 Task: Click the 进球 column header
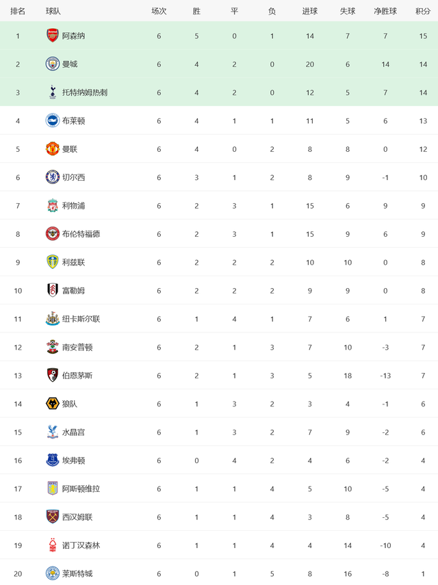(x=310, y=11)
